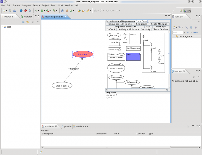Viewport: 202px width, 155px height.
Task: Click the Debug bug icon in toolbar
Action: coord(36,11)
